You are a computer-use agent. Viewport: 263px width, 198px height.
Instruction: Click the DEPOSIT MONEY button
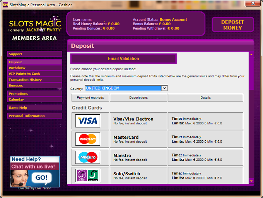233,25
